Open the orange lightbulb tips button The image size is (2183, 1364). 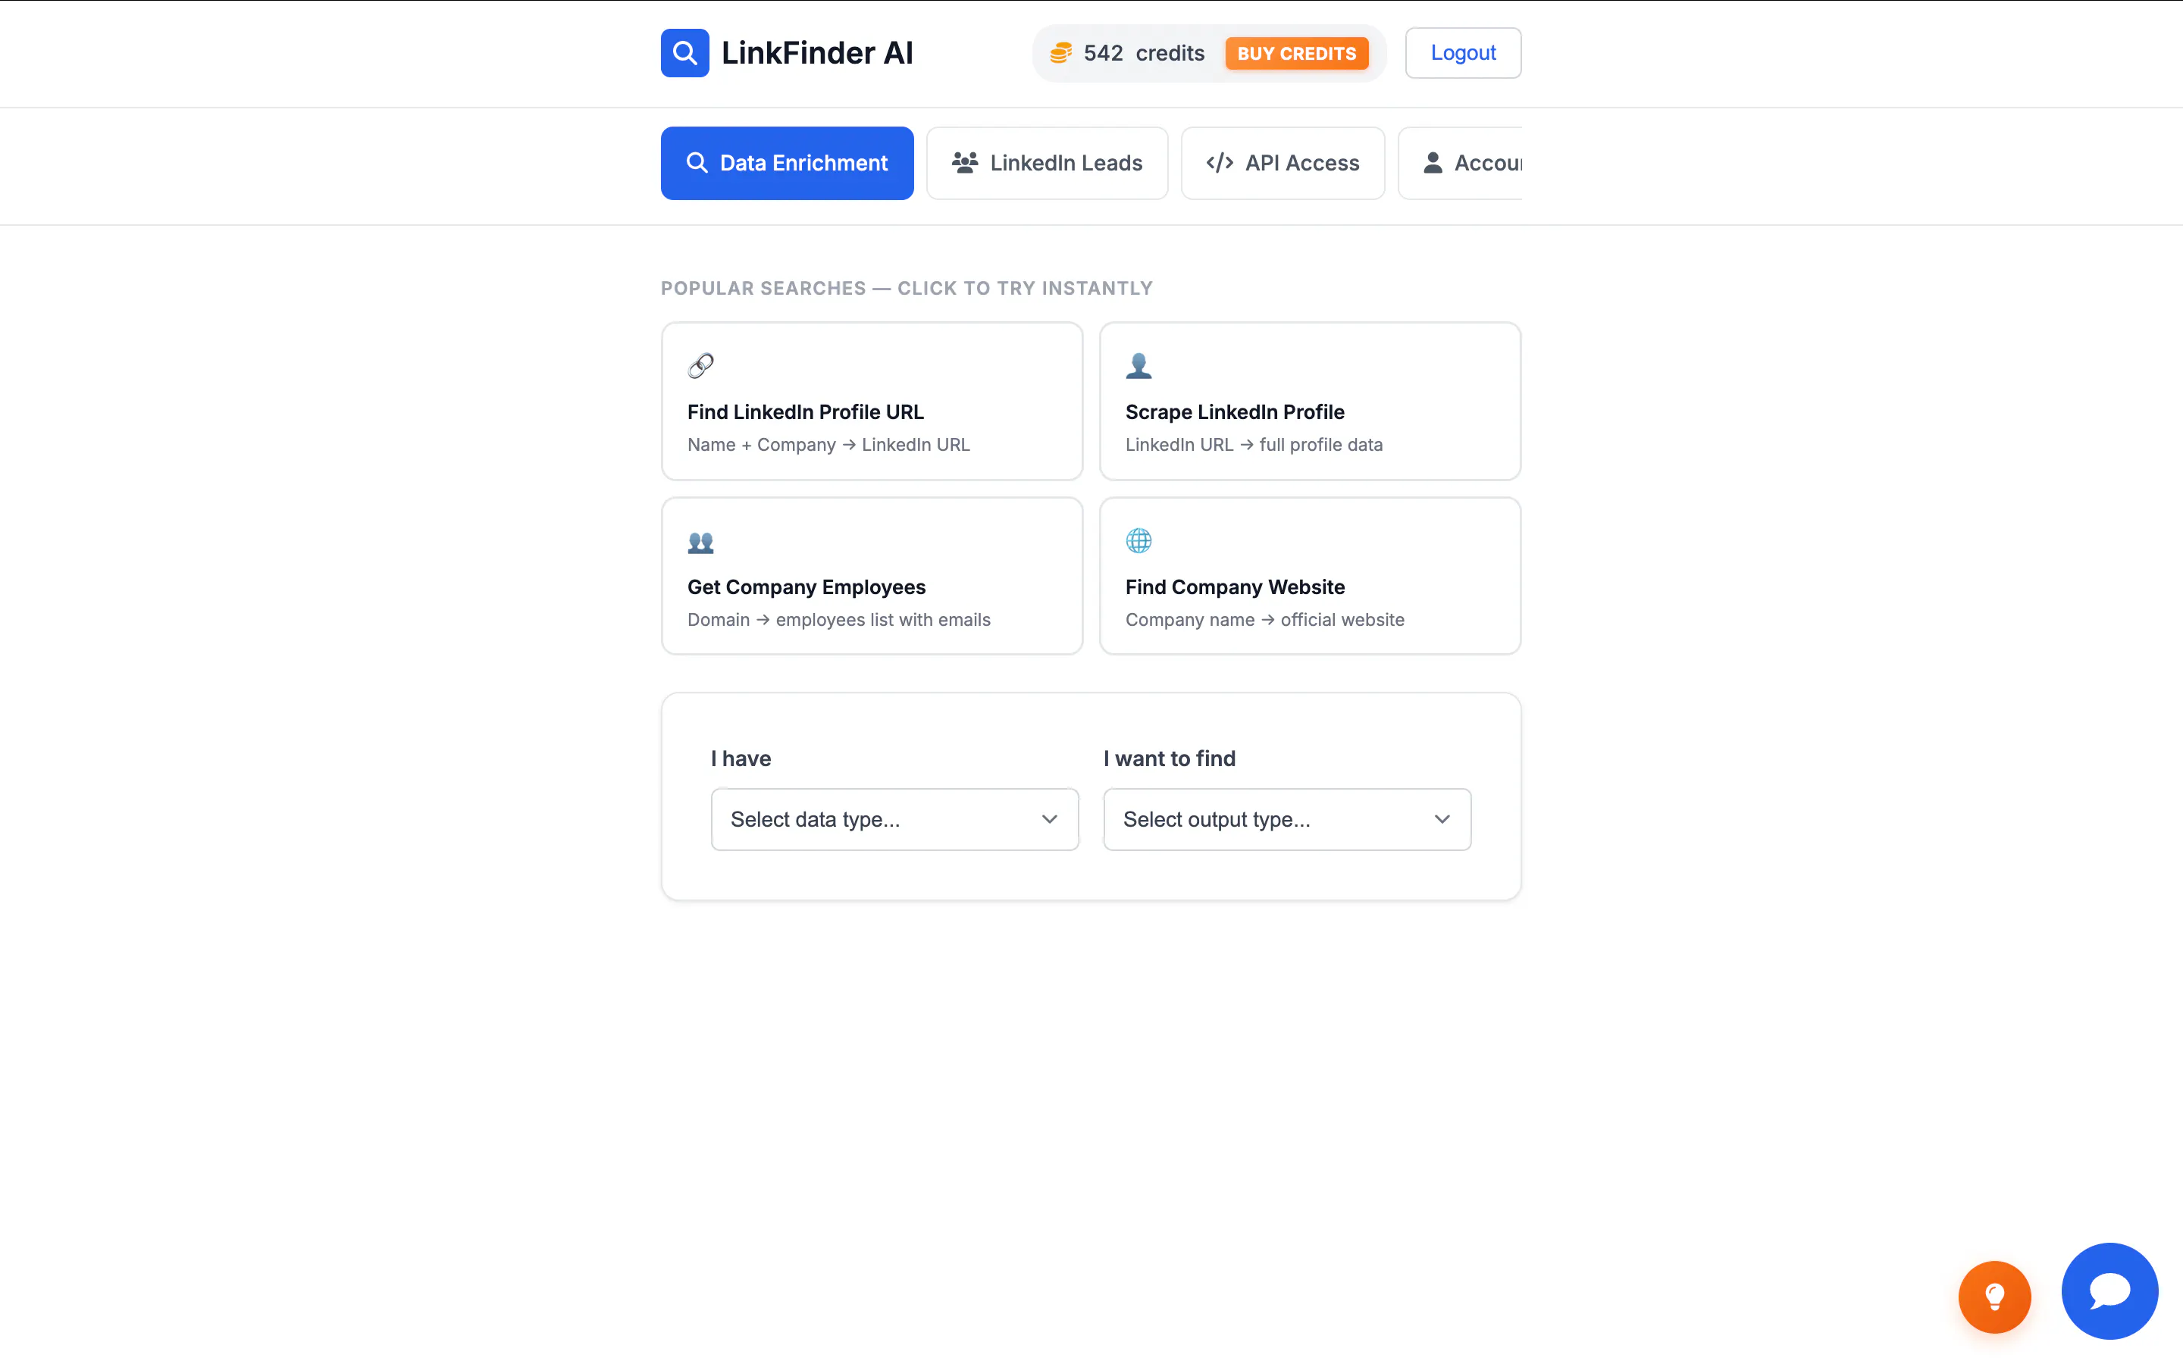click(1994, 1297)
